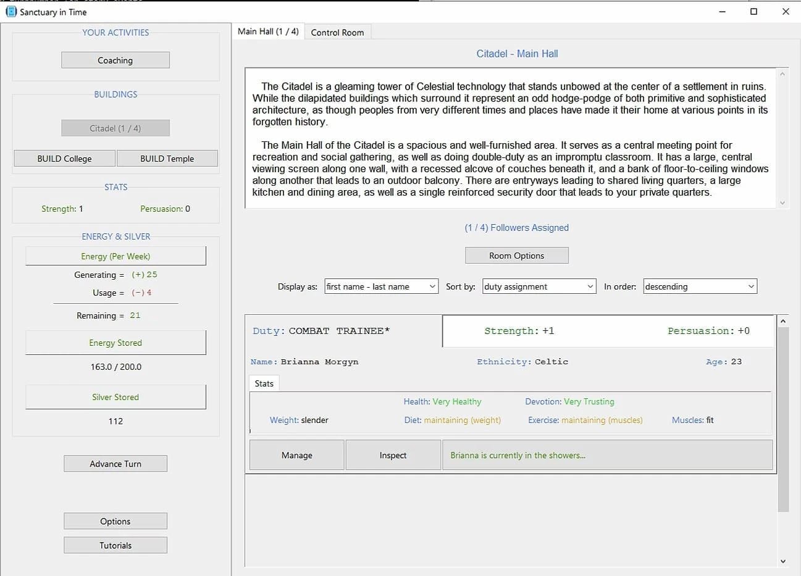Click BUILD Temple button
801x576 pixels.
point(167,159)
